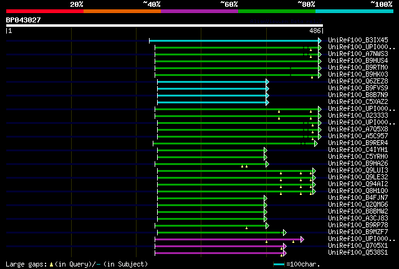Click the cyan 100char scale bar
This screenshot has height=269, width=399.
[279, 265]
